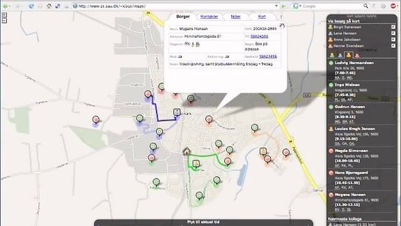The image size is (401, 226).
Task: Click Lene Hansen under Nærmeste kollega
Action: (355, 224)
